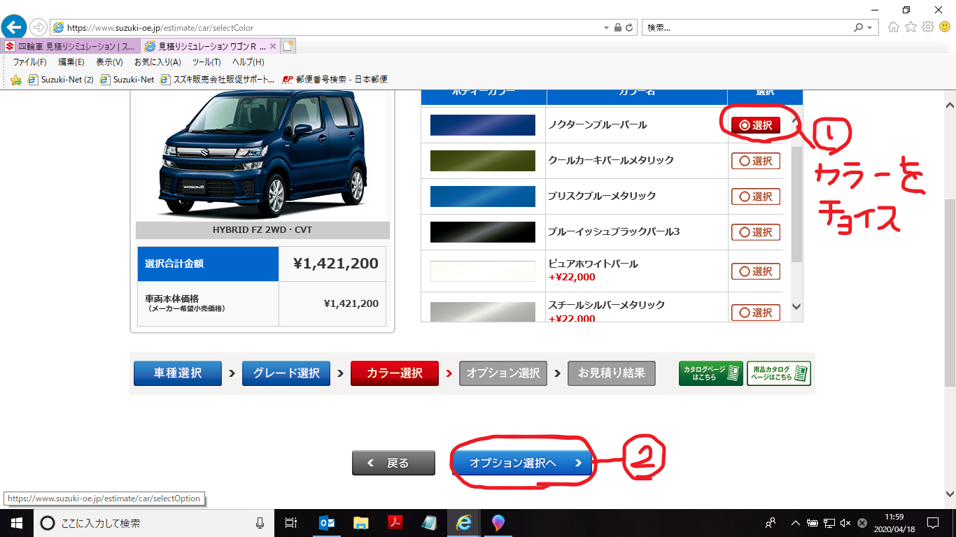Screen dimensions: 956x537
Task: Select クールカーキパールメタリック color option
Action: click(x=755, y=161)
